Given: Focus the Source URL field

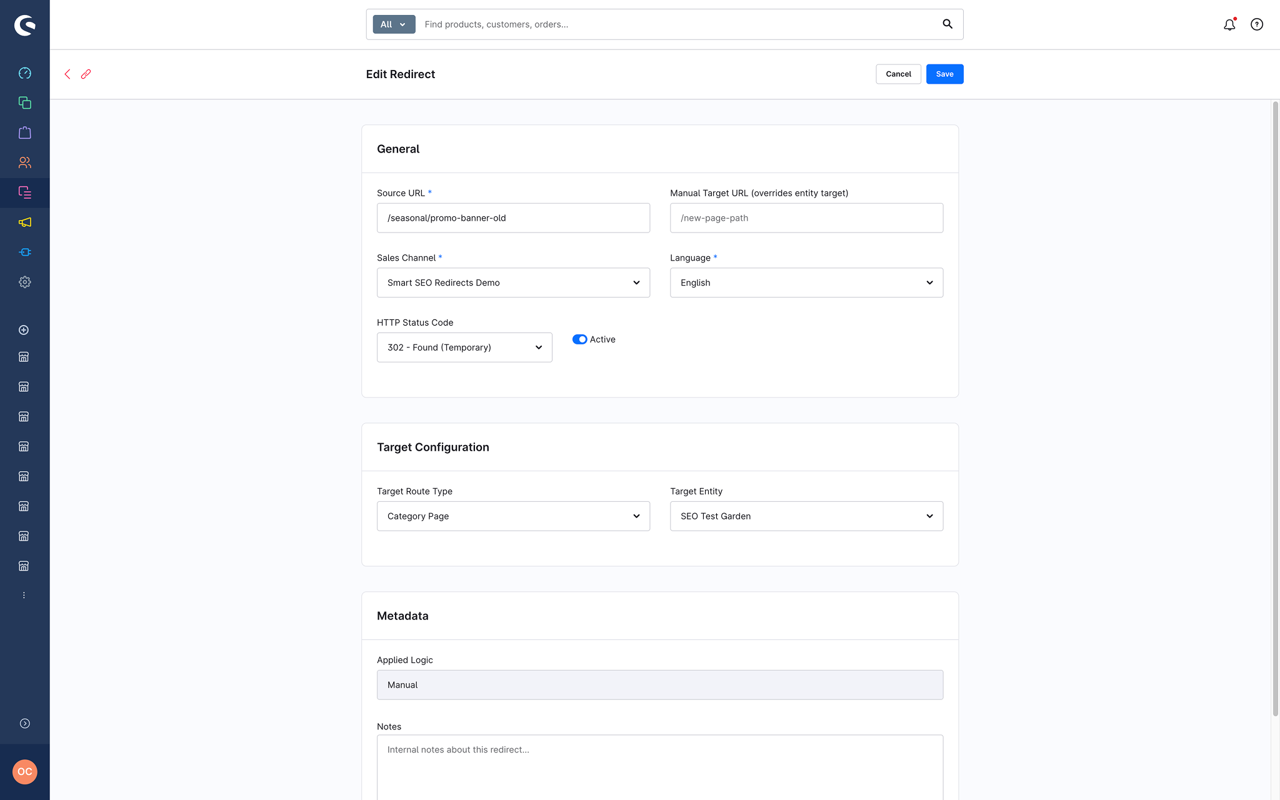Looking at the screenshot, I should [x=513, y=218].
